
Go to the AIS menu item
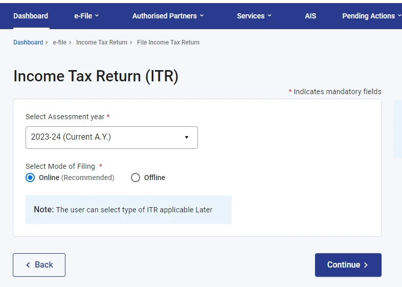[310, 16]
